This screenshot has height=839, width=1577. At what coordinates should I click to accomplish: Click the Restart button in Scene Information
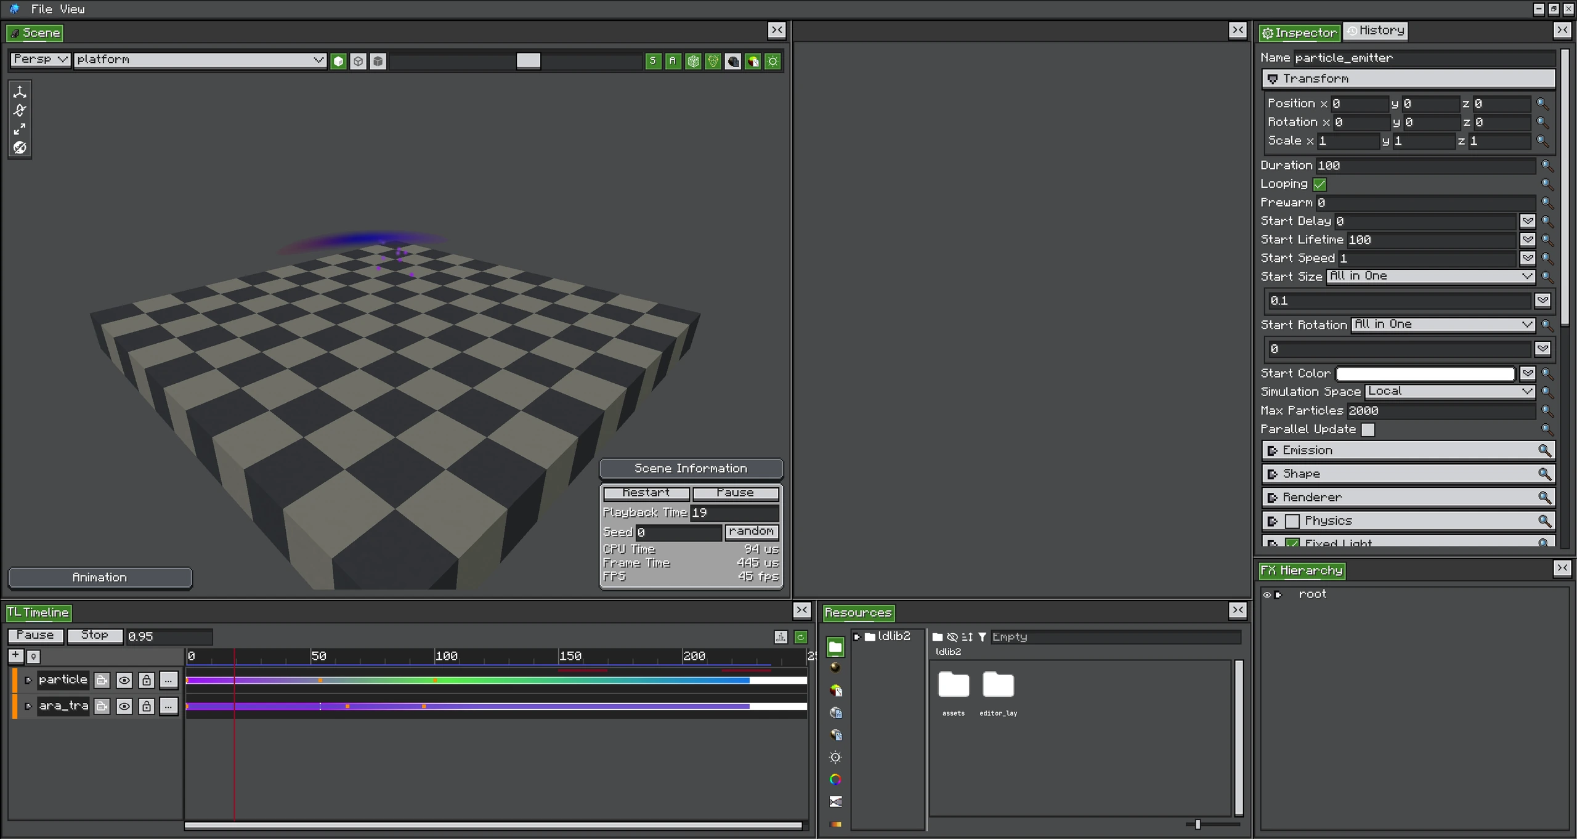tap(646, 493)
